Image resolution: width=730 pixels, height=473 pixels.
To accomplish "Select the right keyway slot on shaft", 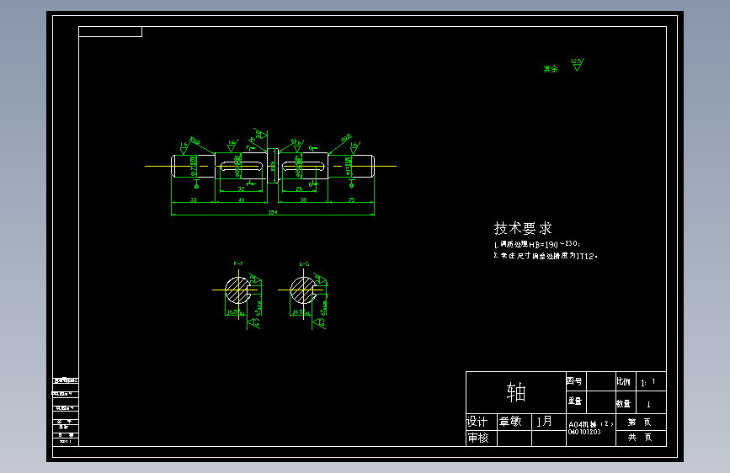I will [x=304, y=166].
